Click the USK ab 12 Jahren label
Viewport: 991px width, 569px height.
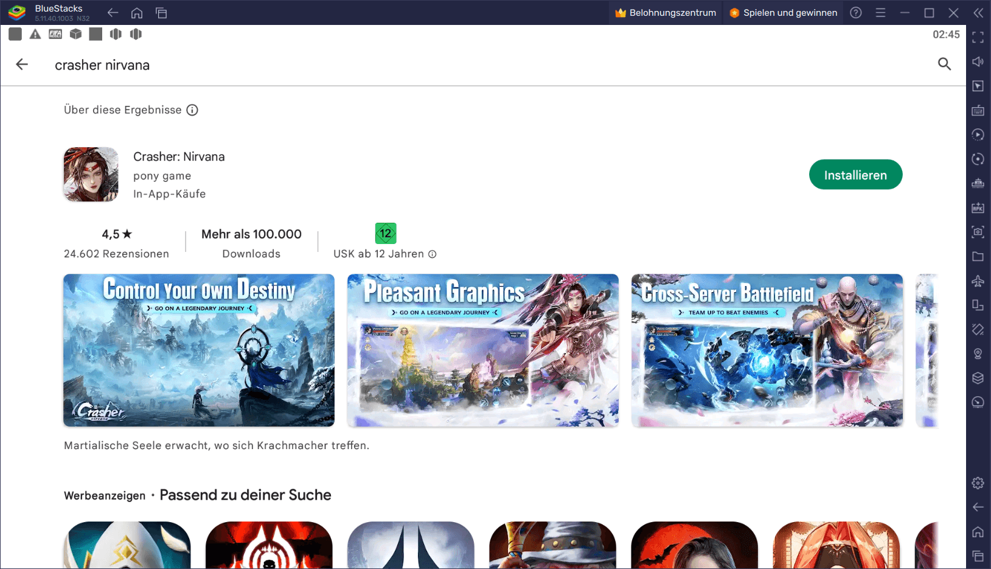click(378, 254)
